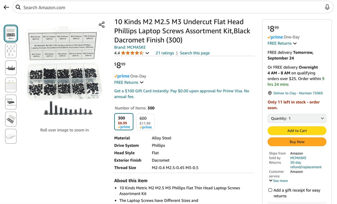
Task: Click the share icon above product image
Action: tap(101, 25)
